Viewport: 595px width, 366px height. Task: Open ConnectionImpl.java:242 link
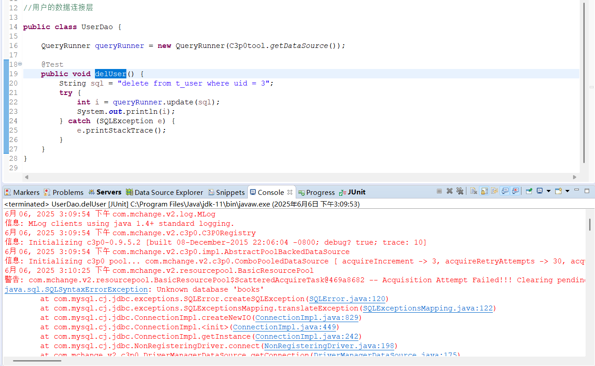(x=307, y=336)
